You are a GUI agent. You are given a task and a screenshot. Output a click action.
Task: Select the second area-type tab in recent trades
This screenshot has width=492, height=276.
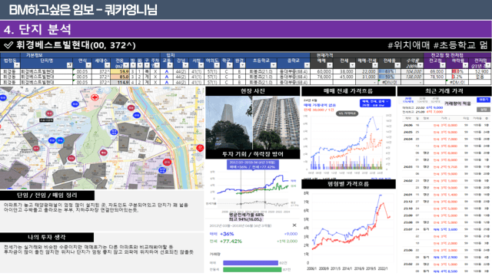pyautogui.click(x=422, y=100)
